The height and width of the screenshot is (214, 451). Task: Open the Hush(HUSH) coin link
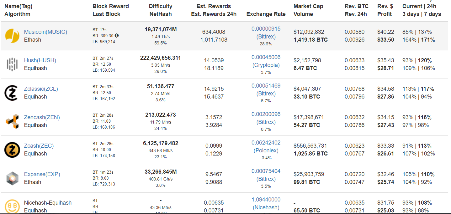pos(40,60)
